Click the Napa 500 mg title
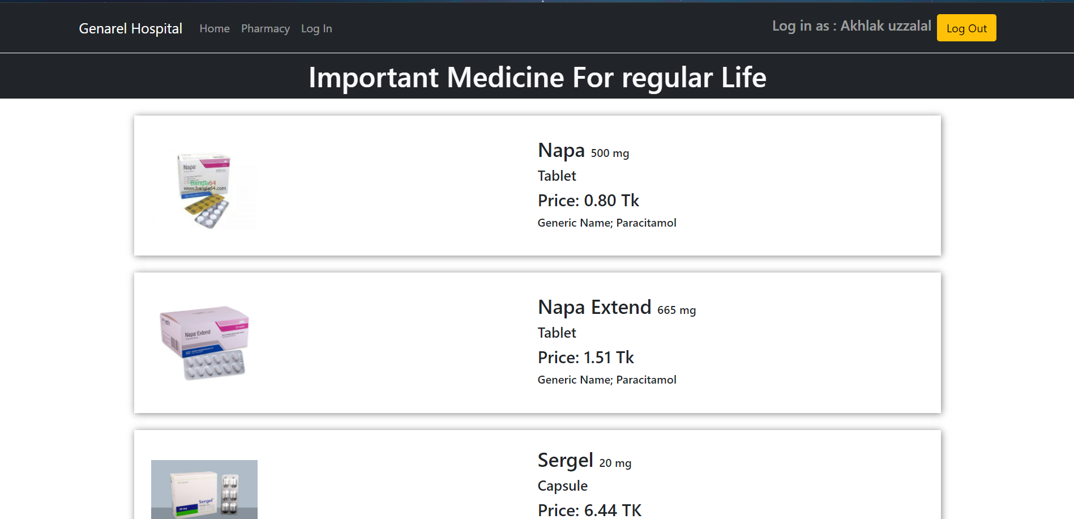This screenshot has width=1074, height=519. coord(583,151)
